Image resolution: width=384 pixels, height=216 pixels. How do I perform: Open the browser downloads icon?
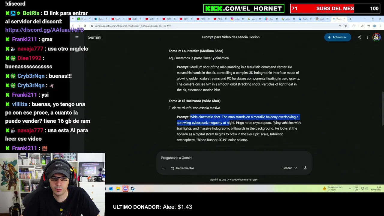(x=362, y=26)
